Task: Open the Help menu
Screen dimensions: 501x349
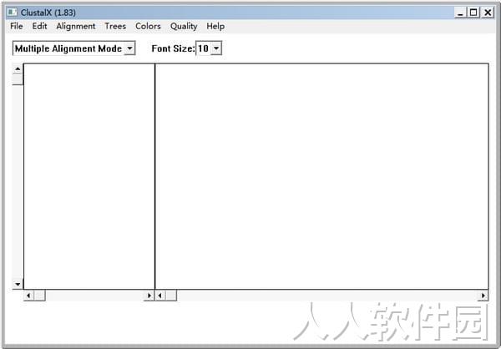Action: (215, 26)
